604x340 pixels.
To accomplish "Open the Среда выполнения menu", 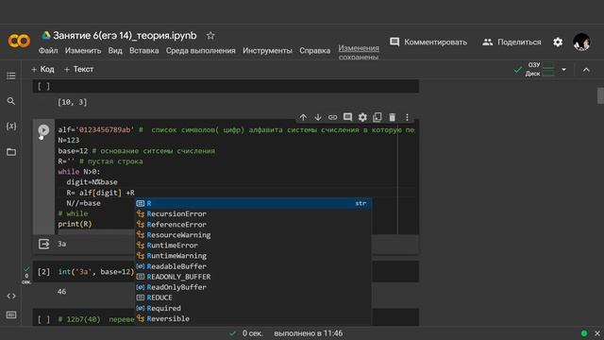I will (201, 50).
